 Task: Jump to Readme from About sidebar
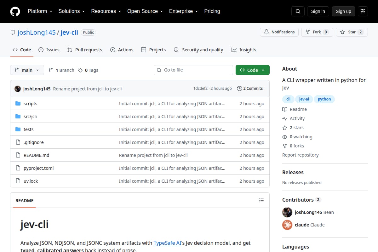tap(295, 109)
